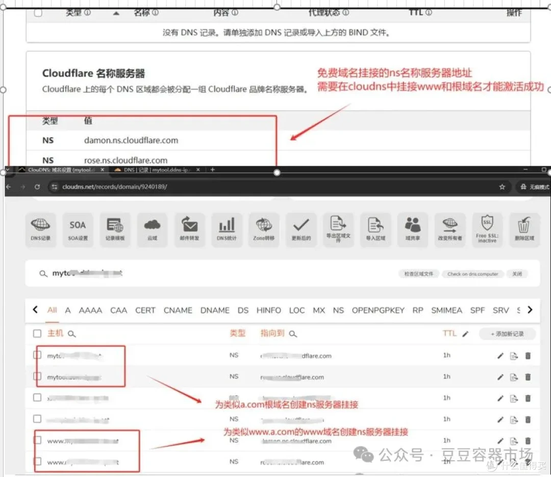Switch to the DNS | 记录 browser tab
This screenshot has width=551, height=477.
coord(157,170)
